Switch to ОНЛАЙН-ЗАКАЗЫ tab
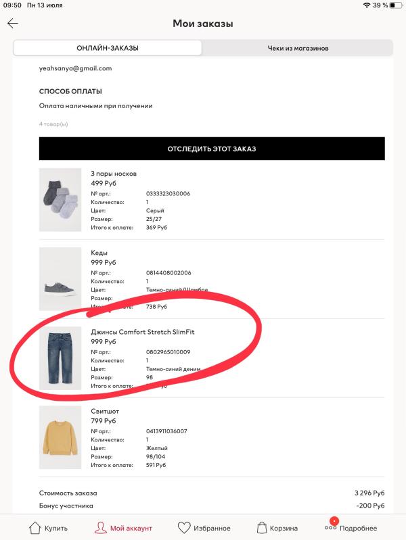The image size is (406, 540). pyautogui.click(x=108, y=49)
